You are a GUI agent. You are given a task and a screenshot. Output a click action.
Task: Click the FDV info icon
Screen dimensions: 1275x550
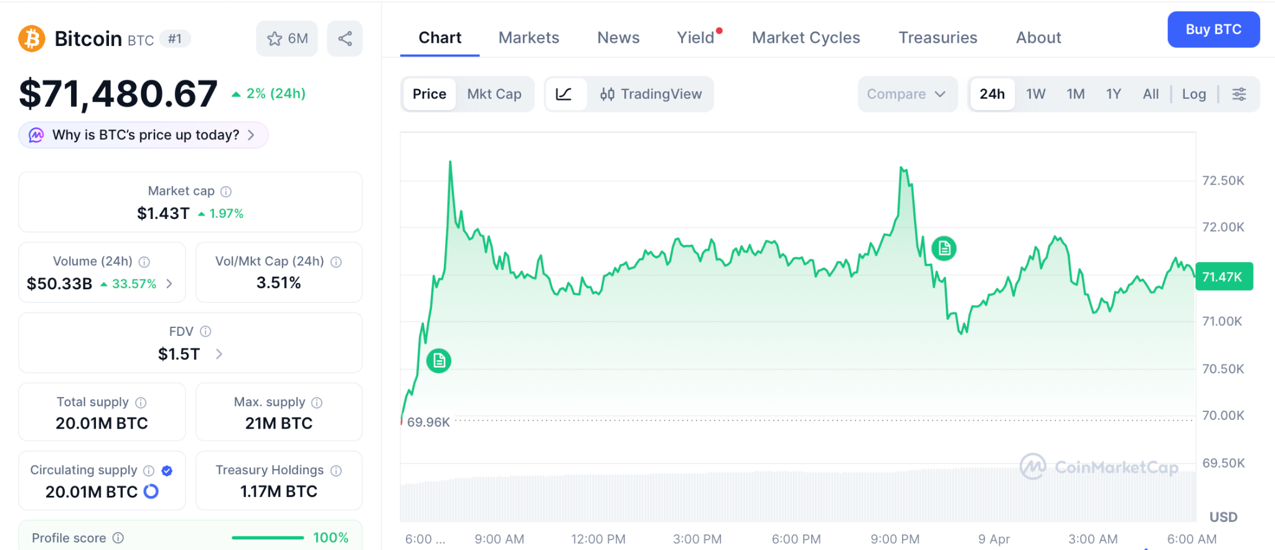tap(205, 332)
